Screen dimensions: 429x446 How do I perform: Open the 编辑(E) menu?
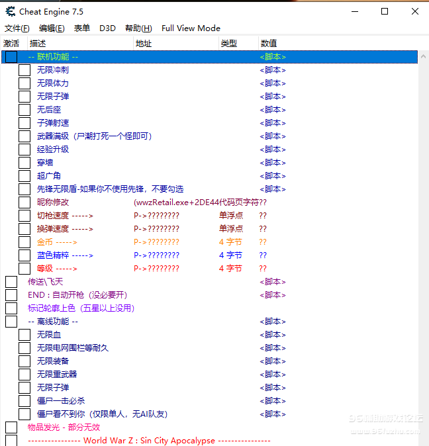52,28
